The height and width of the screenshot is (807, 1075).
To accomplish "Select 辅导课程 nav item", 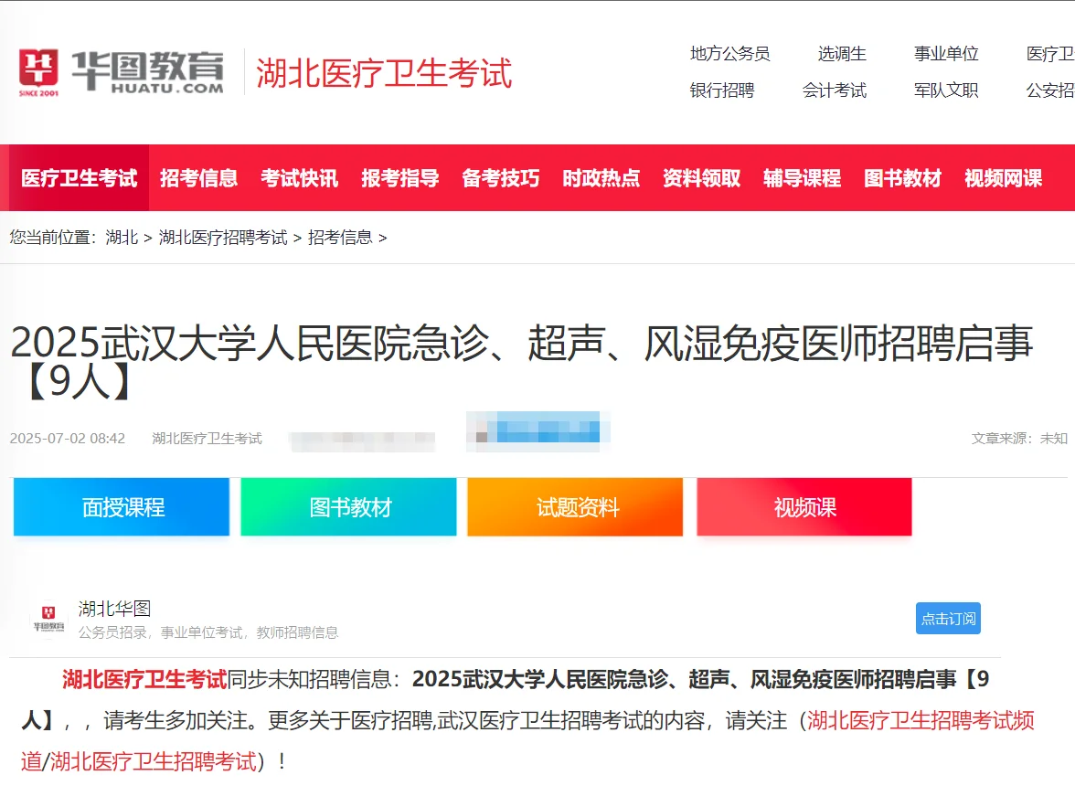I will click(803, 177).
